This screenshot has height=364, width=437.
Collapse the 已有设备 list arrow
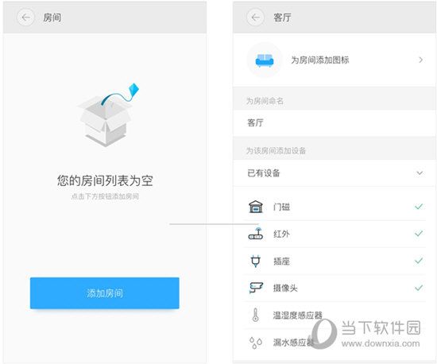pos(420,173)
